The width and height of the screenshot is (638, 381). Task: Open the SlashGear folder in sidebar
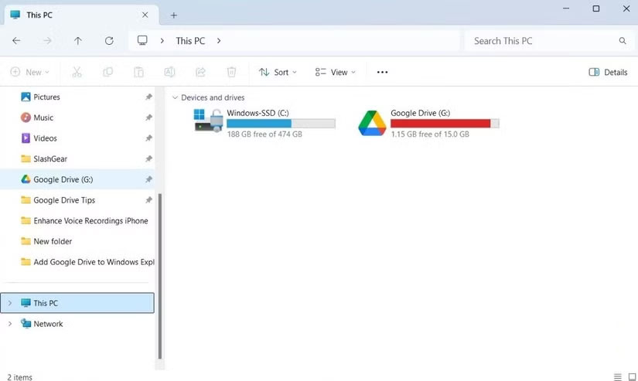coord(50,158)
